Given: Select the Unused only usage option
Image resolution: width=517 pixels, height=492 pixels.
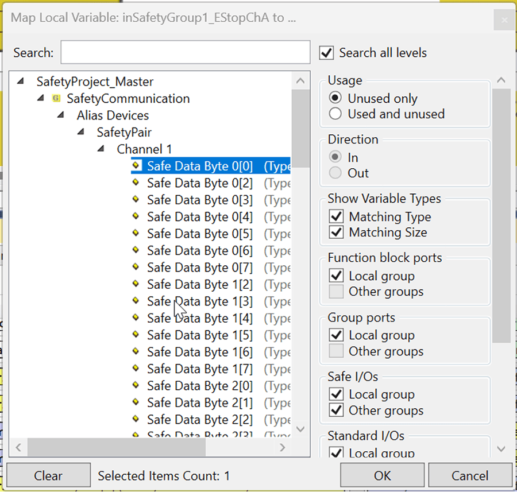Looking at the screenshot, I should click(335, 98).
